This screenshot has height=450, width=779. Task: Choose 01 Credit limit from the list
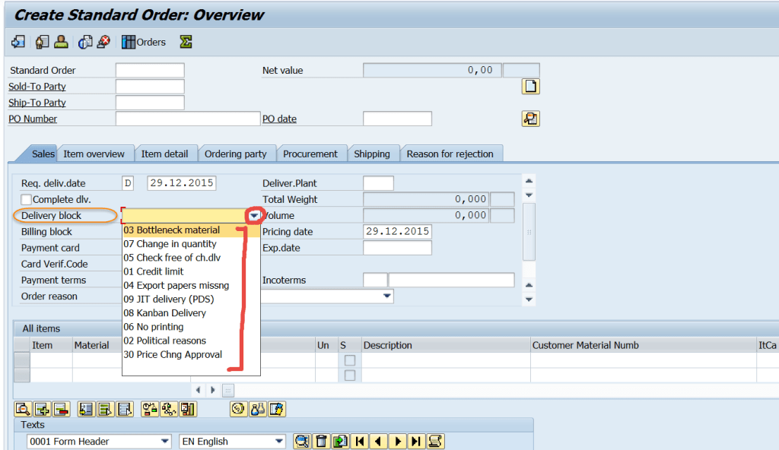click(x=161, y=271)
